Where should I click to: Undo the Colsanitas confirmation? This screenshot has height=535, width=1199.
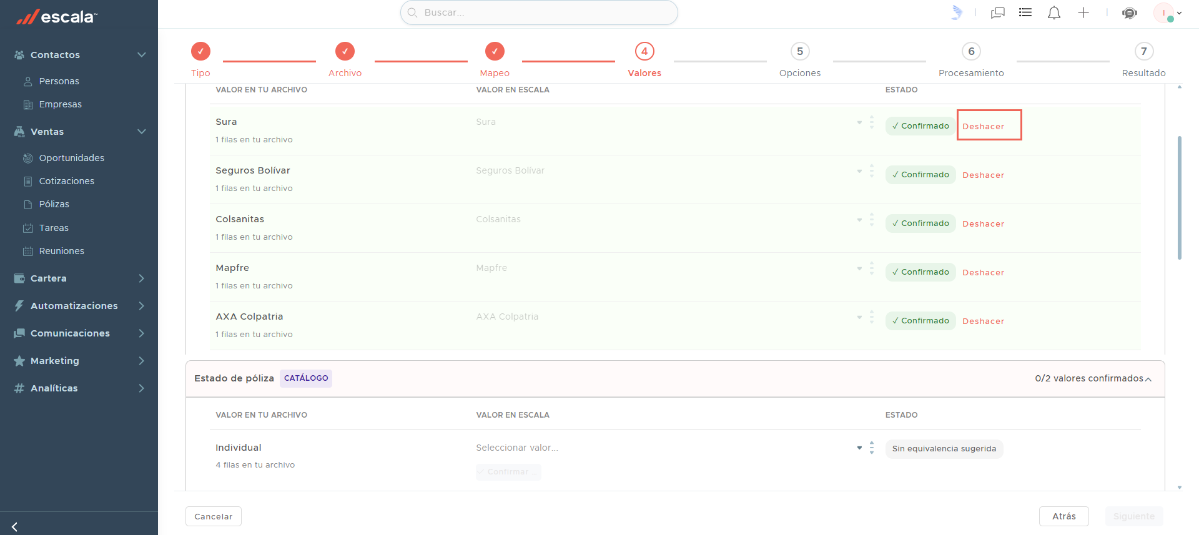tap(984, 223)
